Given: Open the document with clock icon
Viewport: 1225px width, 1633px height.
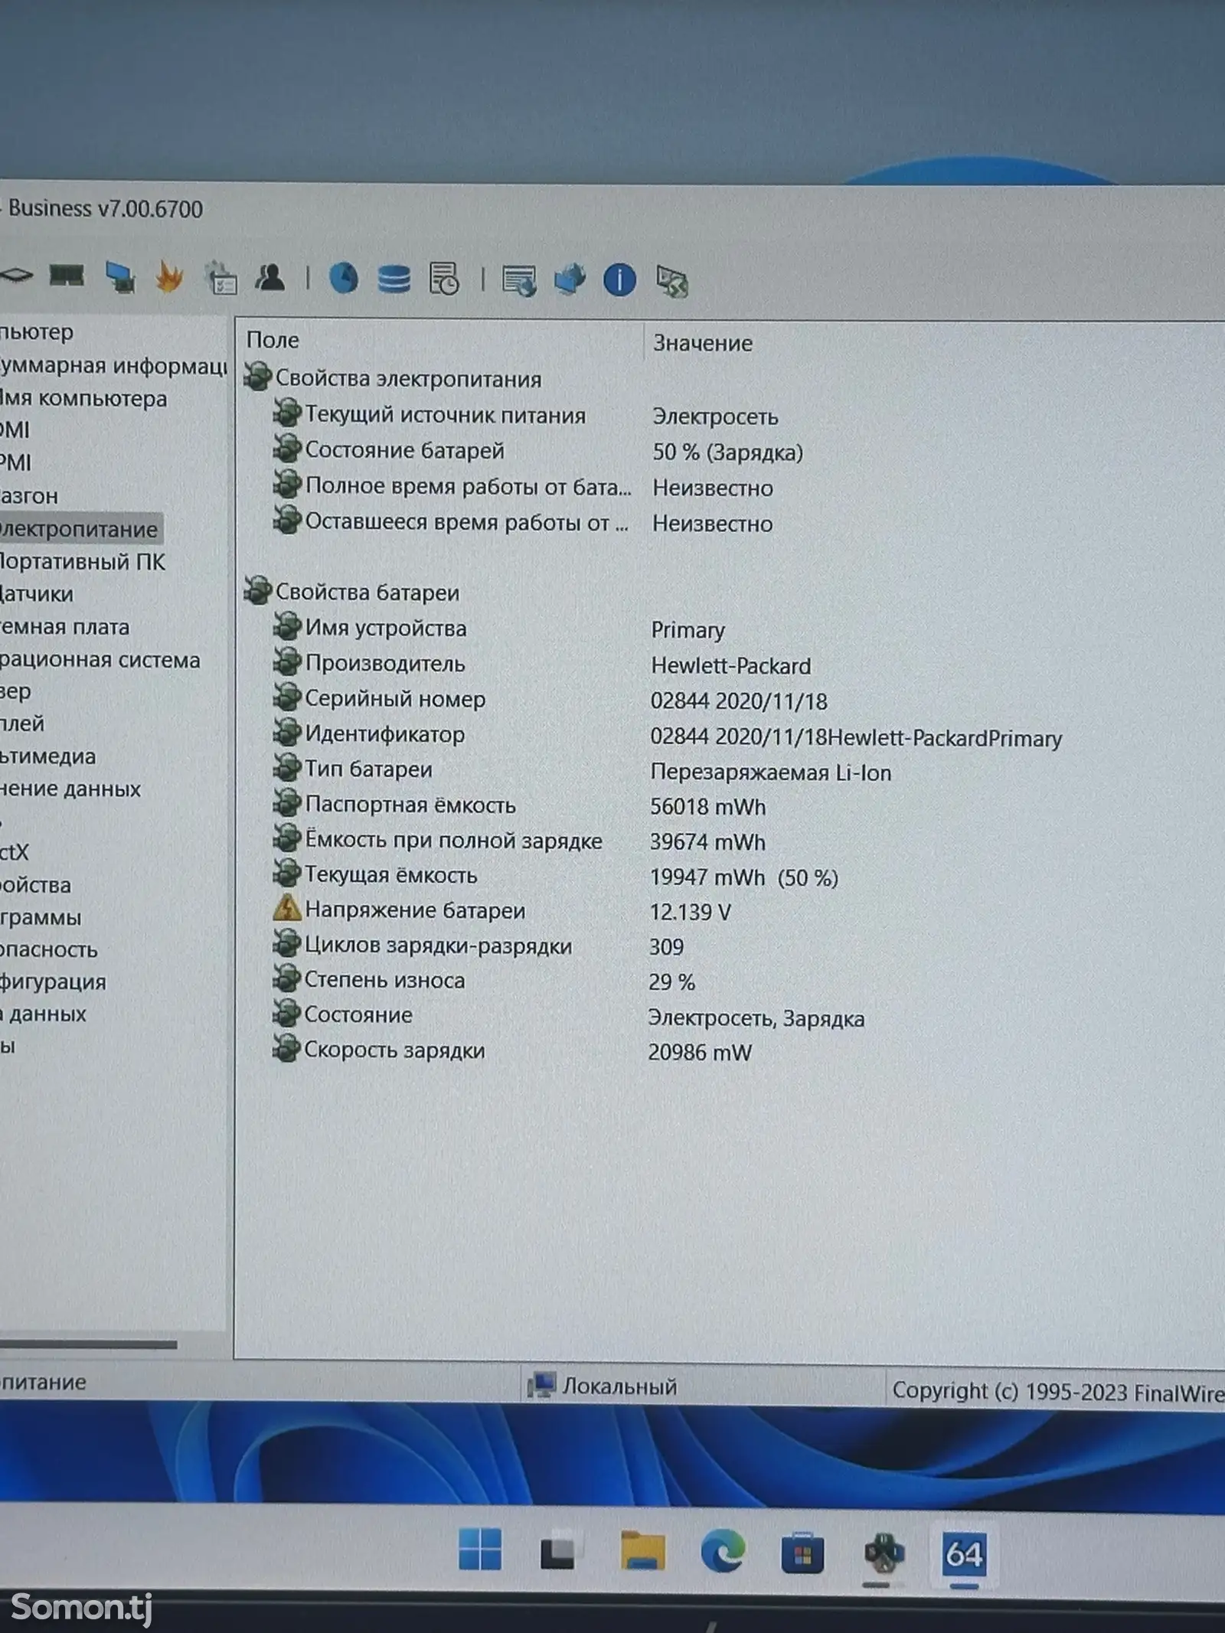Looking at the screenshot, I should point(444,279).
